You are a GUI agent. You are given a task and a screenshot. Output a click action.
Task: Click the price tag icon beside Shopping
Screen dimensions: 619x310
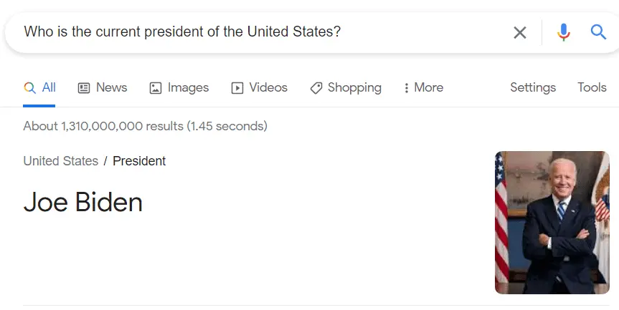(316, 88)
